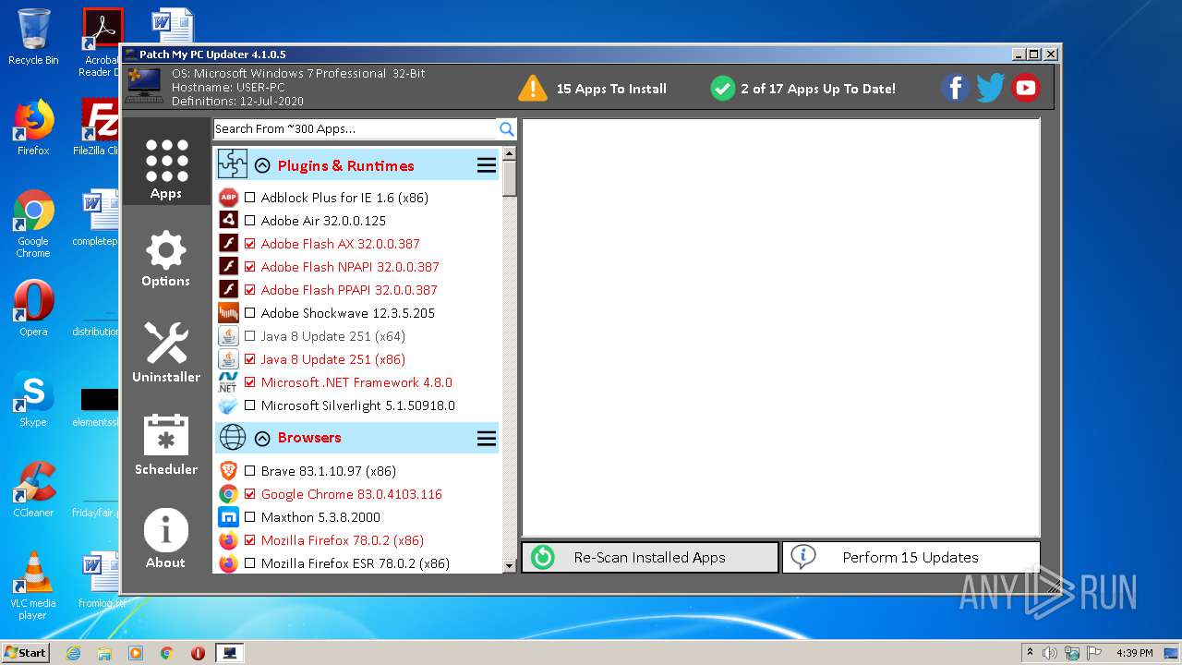The width and height of the screenshot is (1182, 665).
Task: Click the computer icon in header
Action: coord(143,84)
